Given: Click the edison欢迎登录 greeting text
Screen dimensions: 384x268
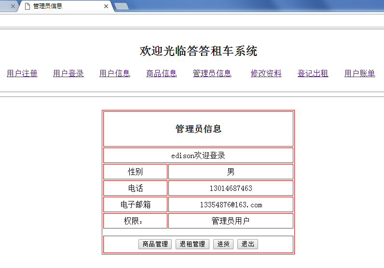Looking at the screenshot, I should point(198,155).
